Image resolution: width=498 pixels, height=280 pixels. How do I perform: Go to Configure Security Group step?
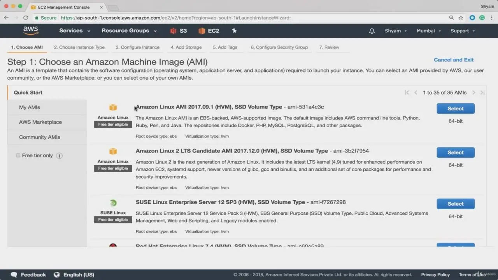279,47
